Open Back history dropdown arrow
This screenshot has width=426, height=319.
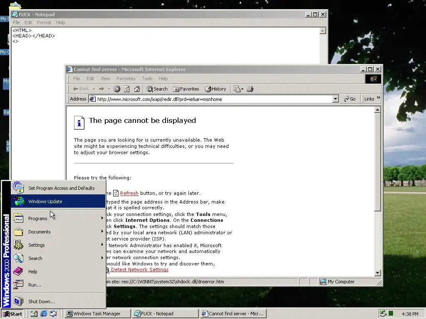[x=94, y=89]
